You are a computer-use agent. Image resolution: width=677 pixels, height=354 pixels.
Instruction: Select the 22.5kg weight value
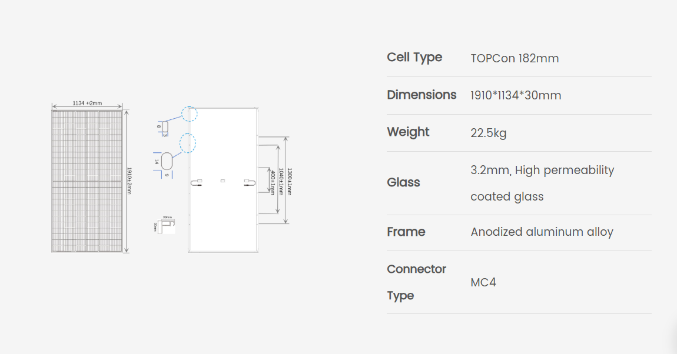coord(488,133)
